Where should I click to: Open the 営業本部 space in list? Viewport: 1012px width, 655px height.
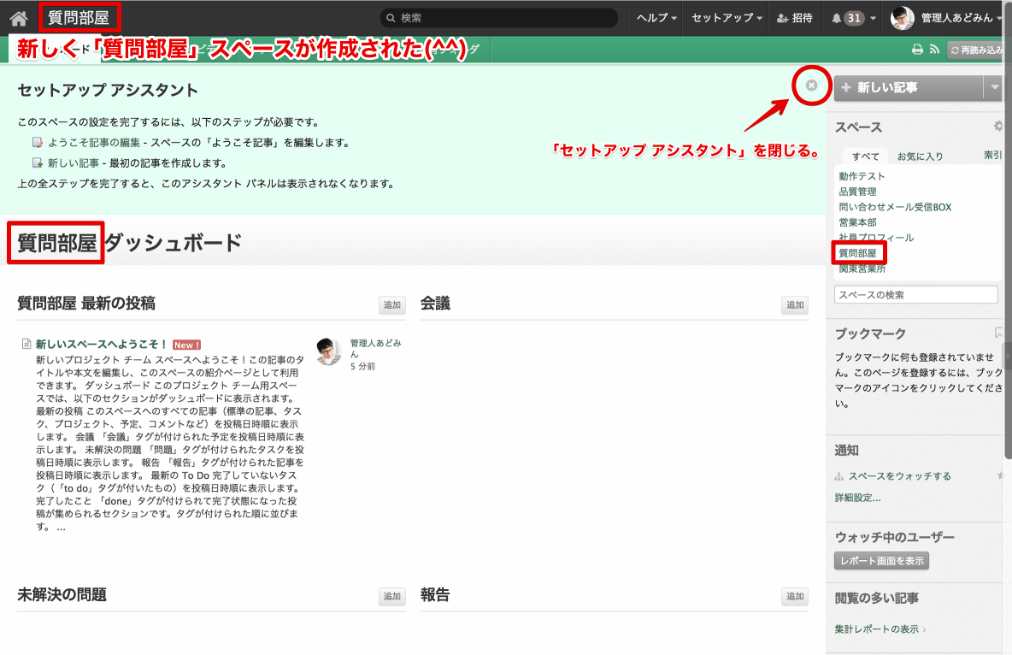857,222
